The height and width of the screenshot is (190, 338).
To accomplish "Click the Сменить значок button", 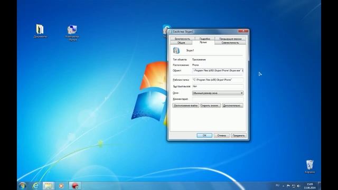I will [210, 106].
